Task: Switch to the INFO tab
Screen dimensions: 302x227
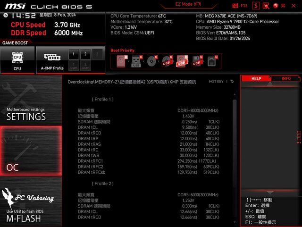Action: (x=286, y=79)
